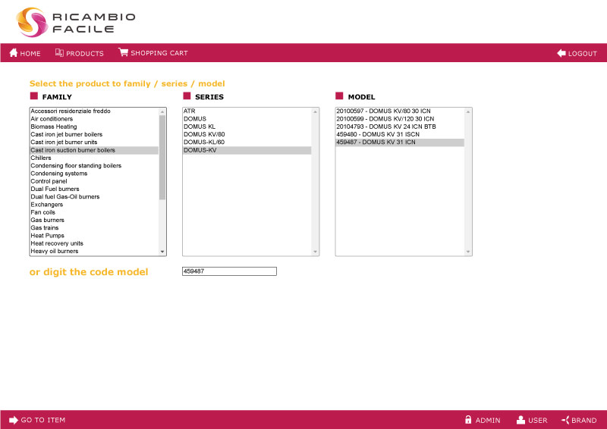The image size is (607, 429).
Task: Select series DOMUS-KL/60
Action: coord(247,142)
